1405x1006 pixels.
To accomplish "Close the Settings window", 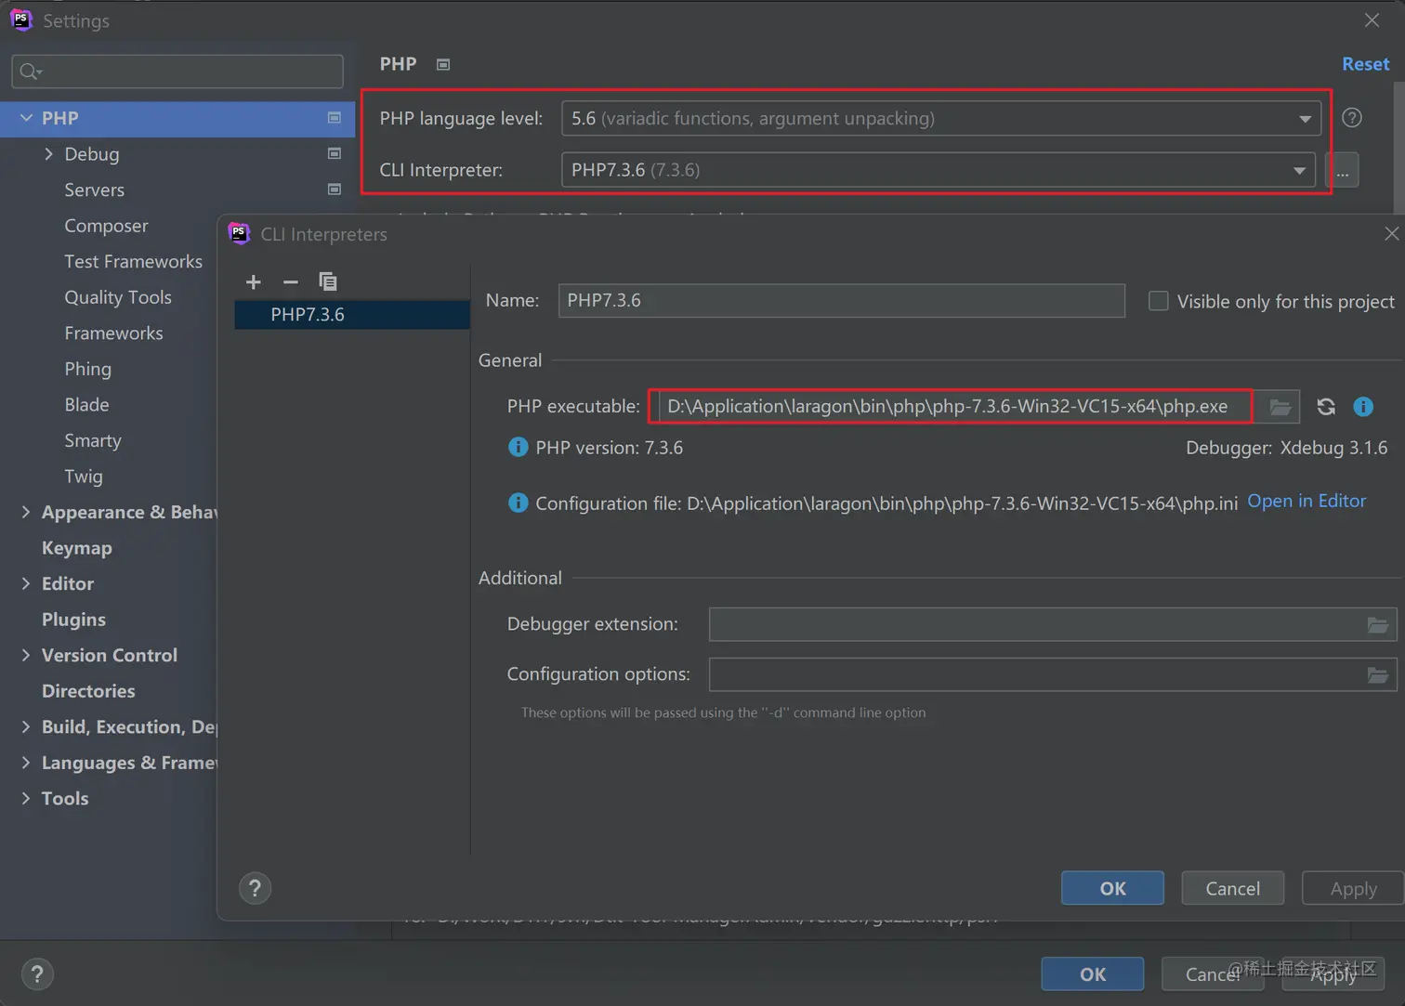I will [x=1372, y=20].
